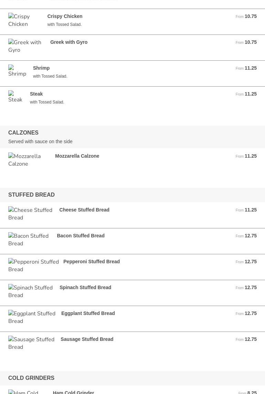Select the Greek with Gyro title
Screen dimensions: 265x394
[x=69, y=42]
